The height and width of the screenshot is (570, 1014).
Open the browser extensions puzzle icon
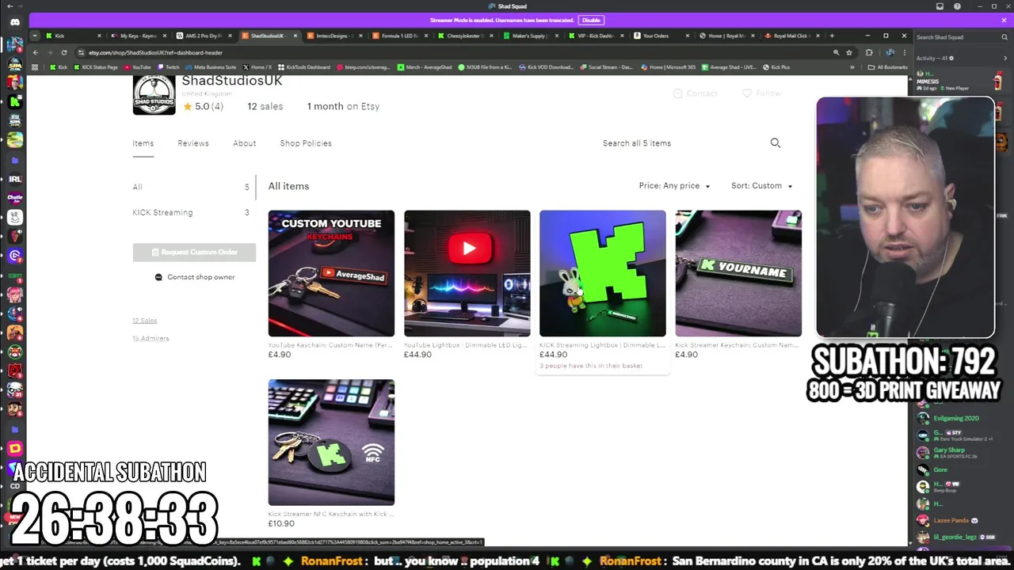869,52
